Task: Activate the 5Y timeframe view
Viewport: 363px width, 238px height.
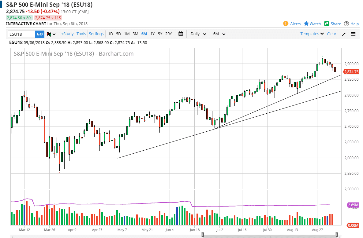Action: click(x=160, y=34)
